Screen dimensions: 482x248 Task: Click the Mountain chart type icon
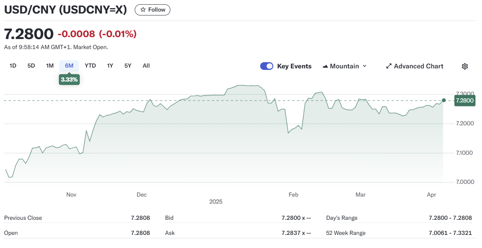coord(325,66)
